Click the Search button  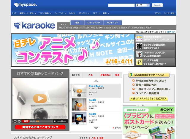tap(157, 5)
